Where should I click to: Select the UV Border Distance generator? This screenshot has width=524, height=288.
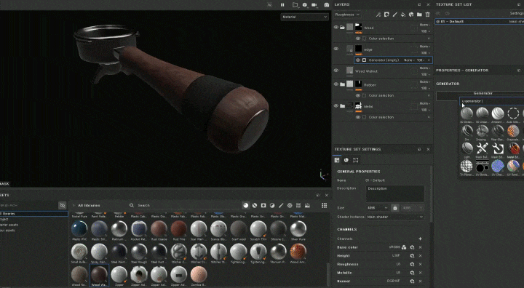tap(482, 166)
